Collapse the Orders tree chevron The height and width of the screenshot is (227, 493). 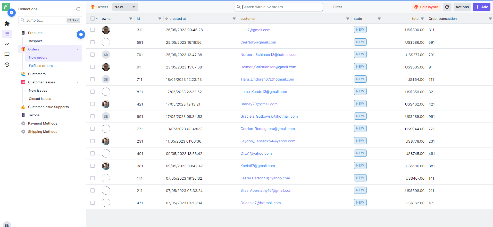[77, 49]
